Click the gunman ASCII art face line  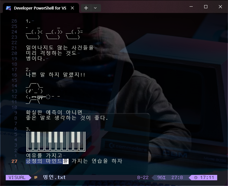[x=34, y=91]
